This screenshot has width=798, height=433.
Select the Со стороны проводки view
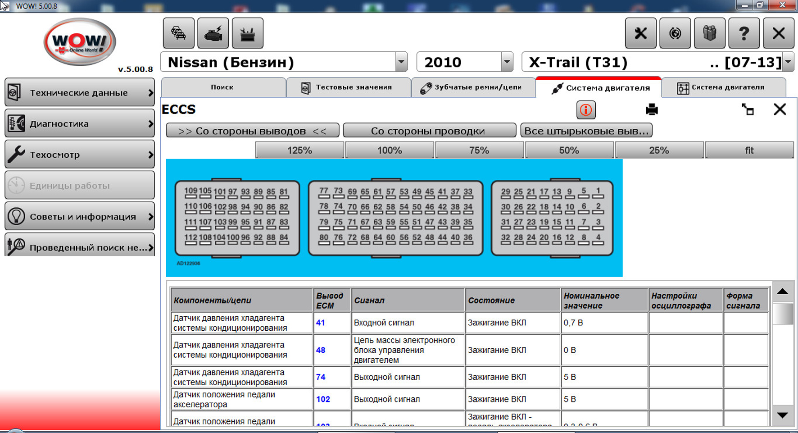click(x=429, y=131)
